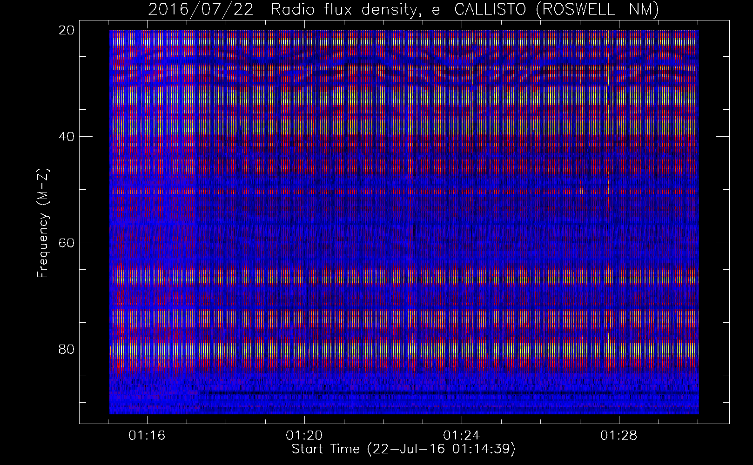Click the '01:20' time tick label
Image resolution: width=753 pixels, height=465 pixels.
pyautogui.click(x=304, y=436)
